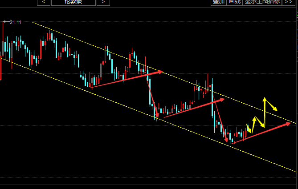Click the 21.11 high price label

pos(15,22)
